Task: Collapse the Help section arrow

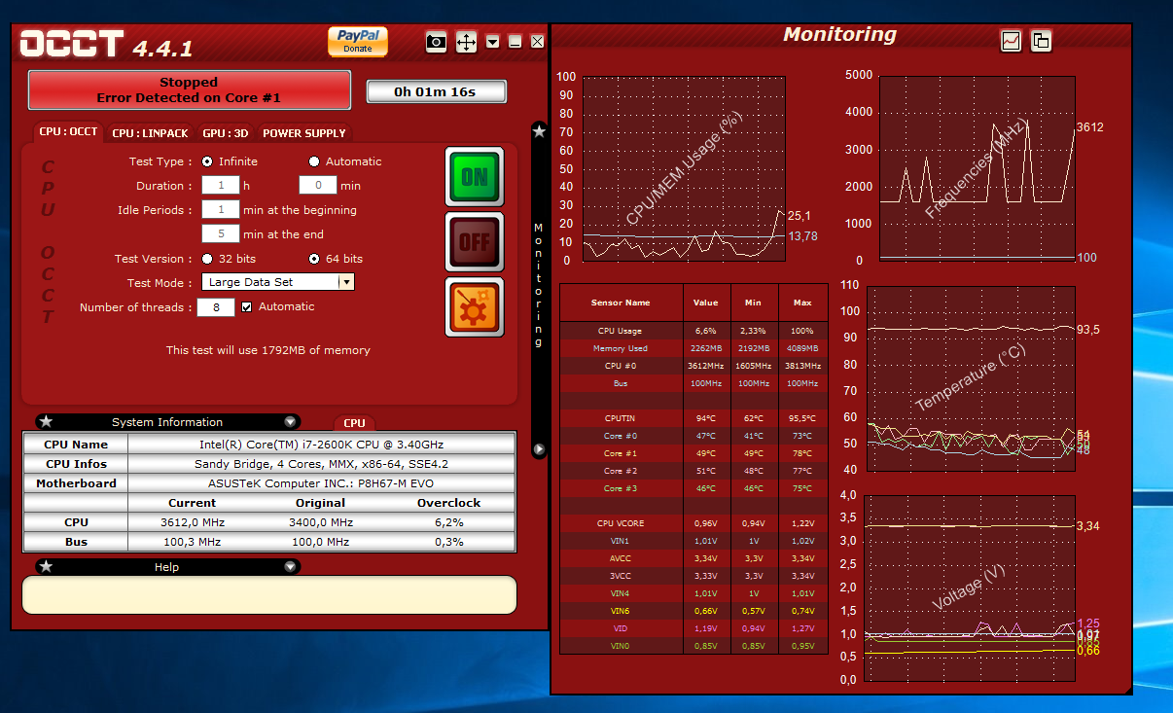Action: pos(290,567)
